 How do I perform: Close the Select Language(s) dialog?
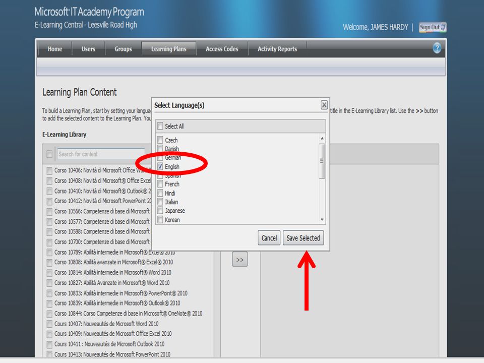324,105
